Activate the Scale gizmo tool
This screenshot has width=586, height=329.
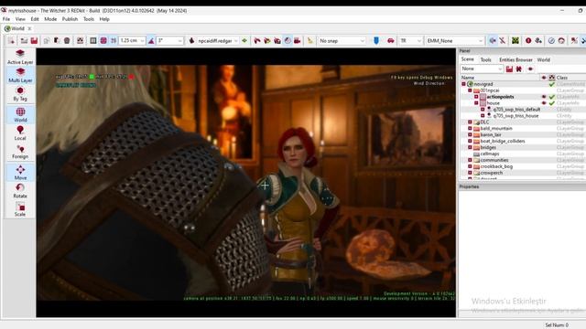click(20, 209)
